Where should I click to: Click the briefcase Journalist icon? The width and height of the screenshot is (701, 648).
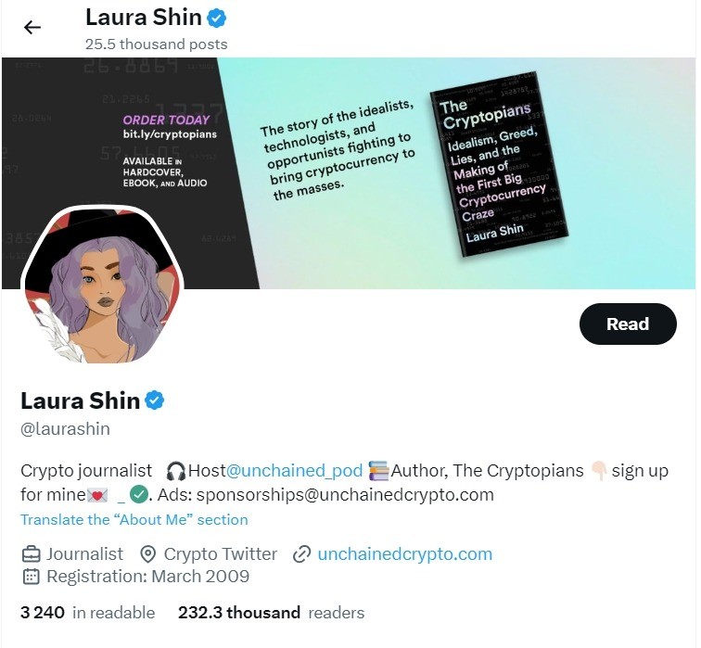(32, 554)
